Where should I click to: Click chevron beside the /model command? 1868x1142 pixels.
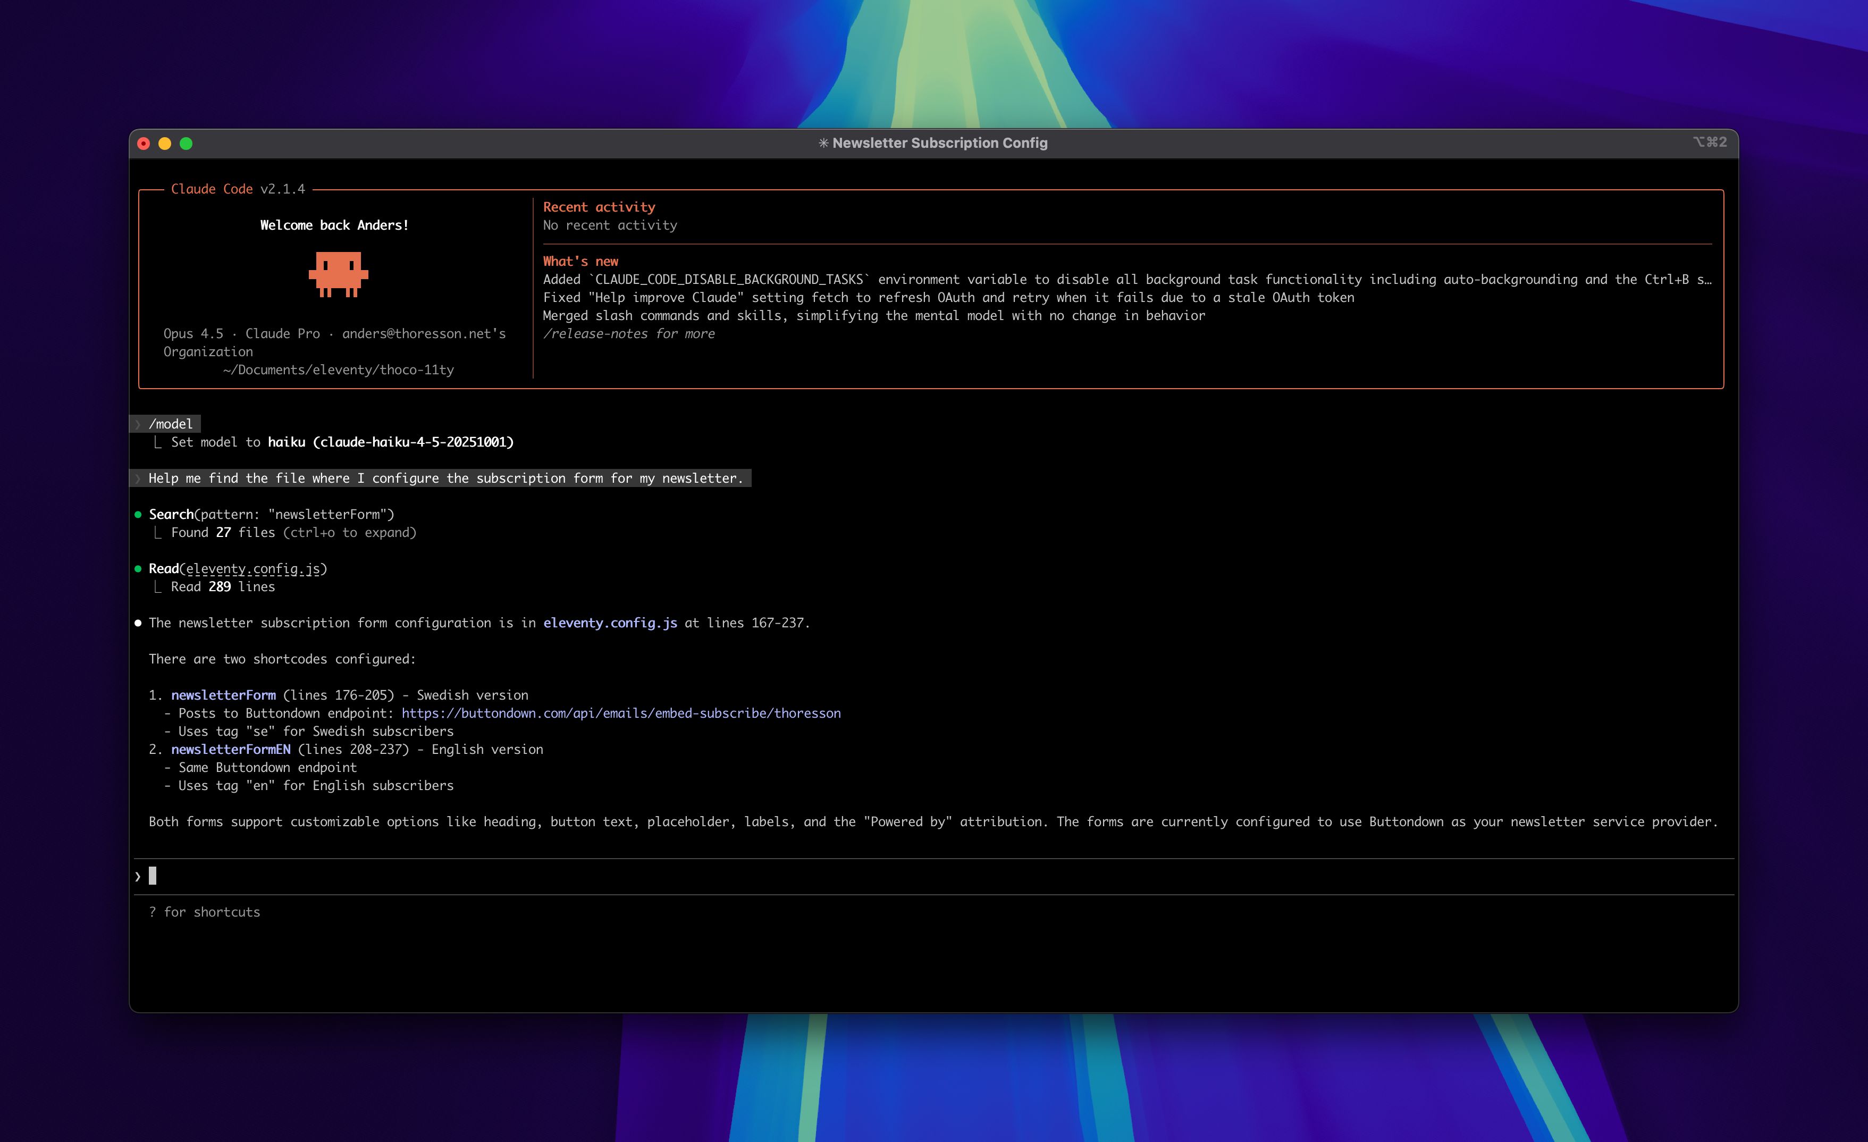click(x=138, y=425)
